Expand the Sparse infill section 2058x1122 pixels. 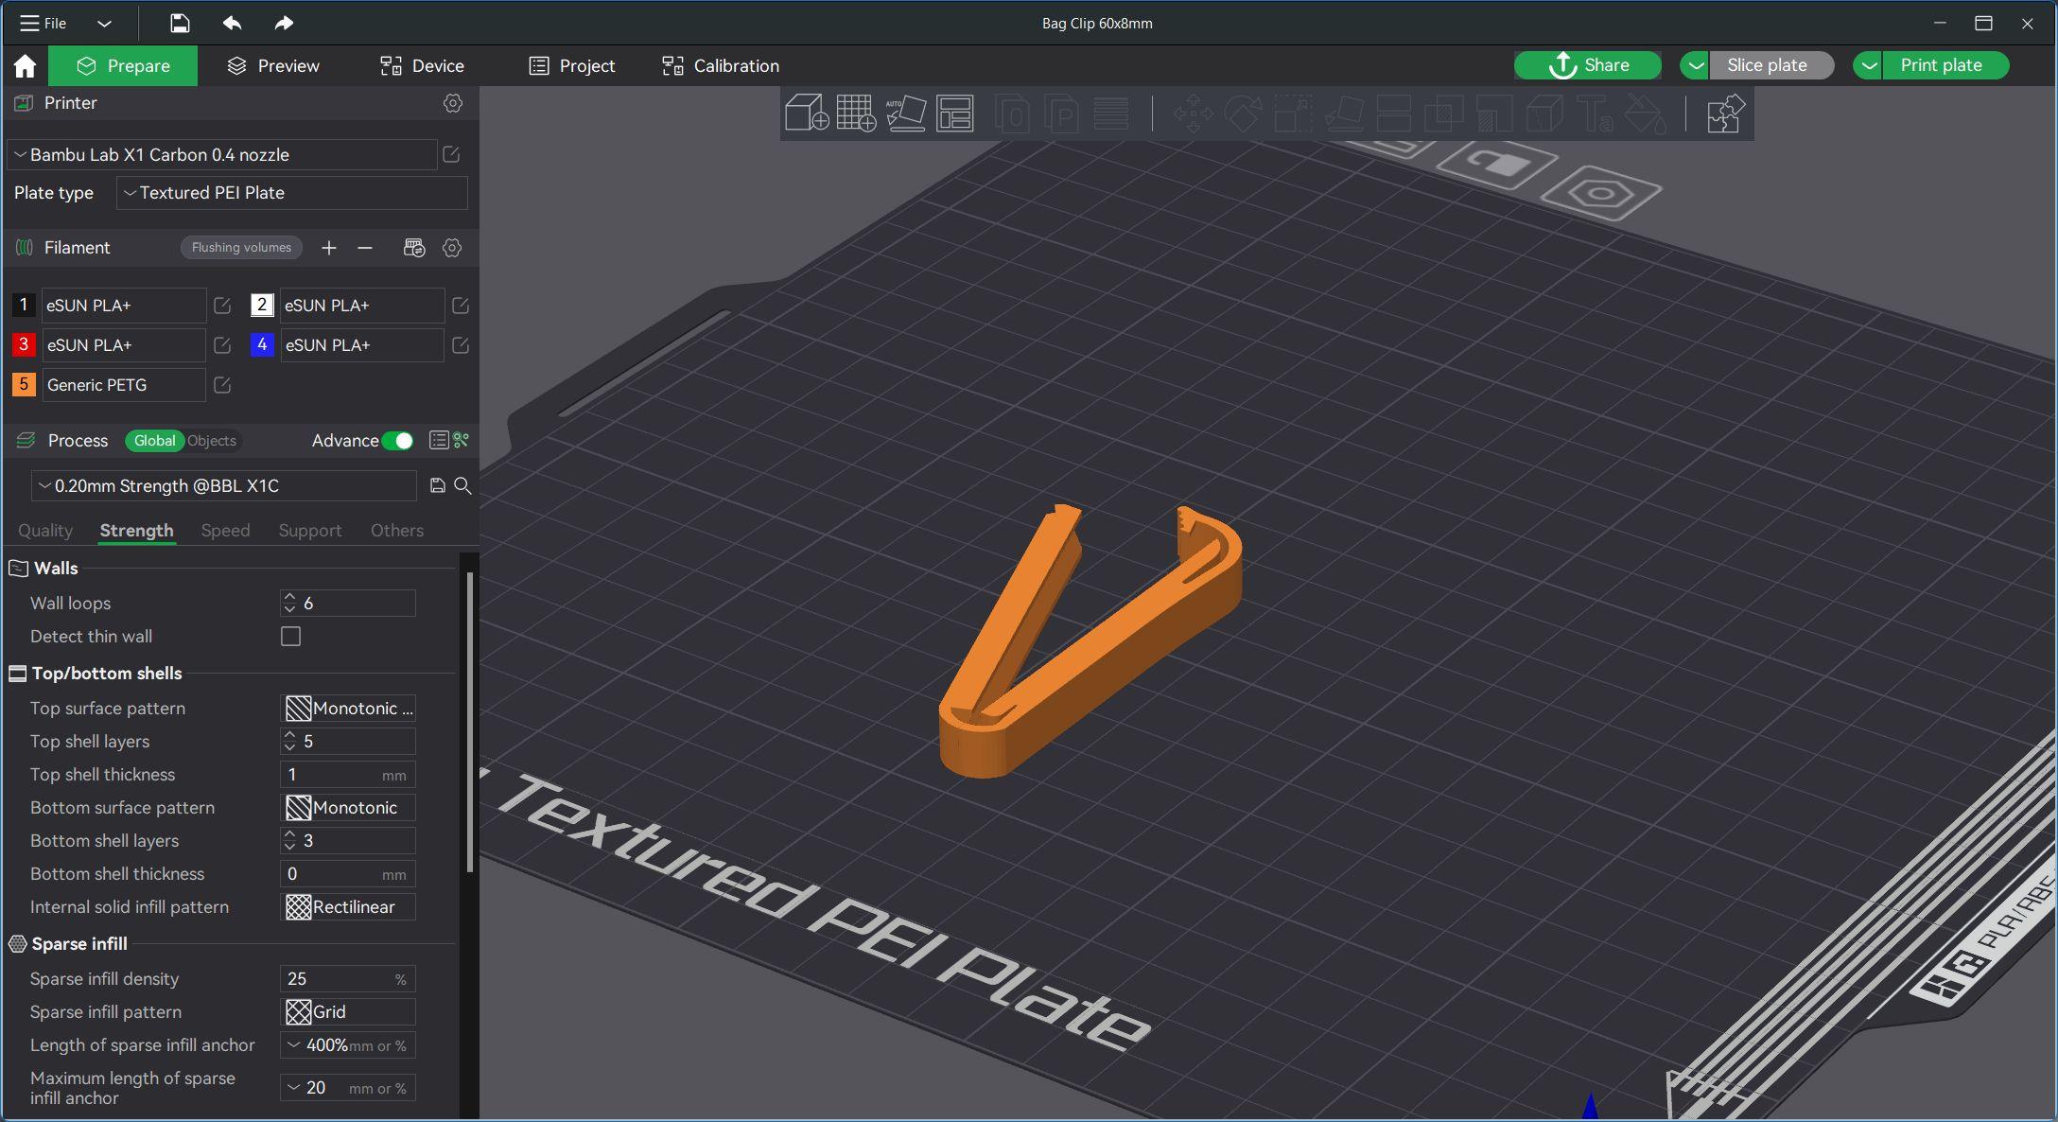point(78,942)
